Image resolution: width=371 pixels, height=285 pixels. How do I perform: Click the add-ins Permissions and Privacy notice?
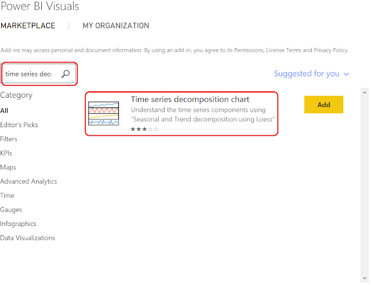click(x=174, y=50)
